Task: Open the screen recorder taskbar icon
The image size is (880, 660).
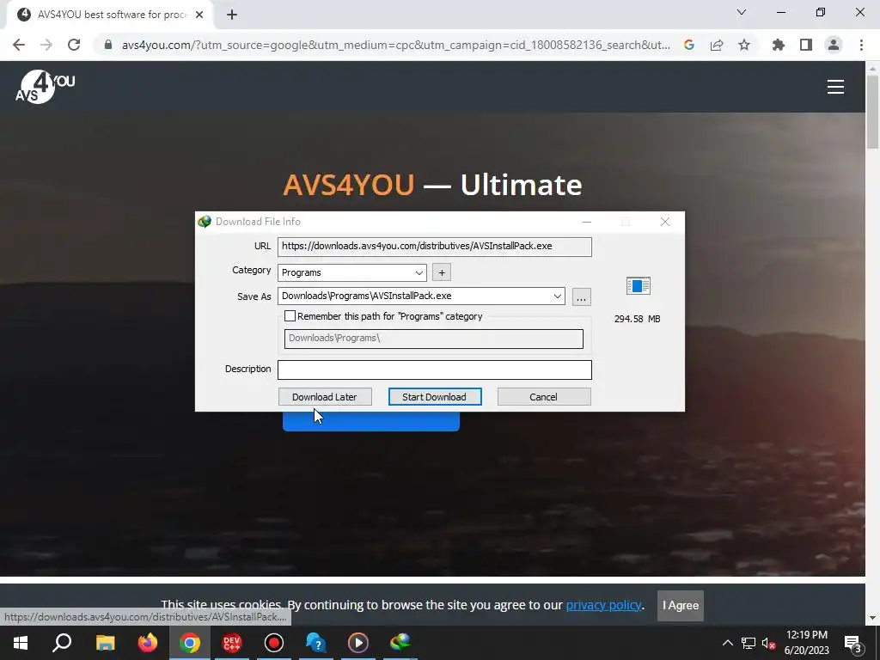Action: point(274,643)
